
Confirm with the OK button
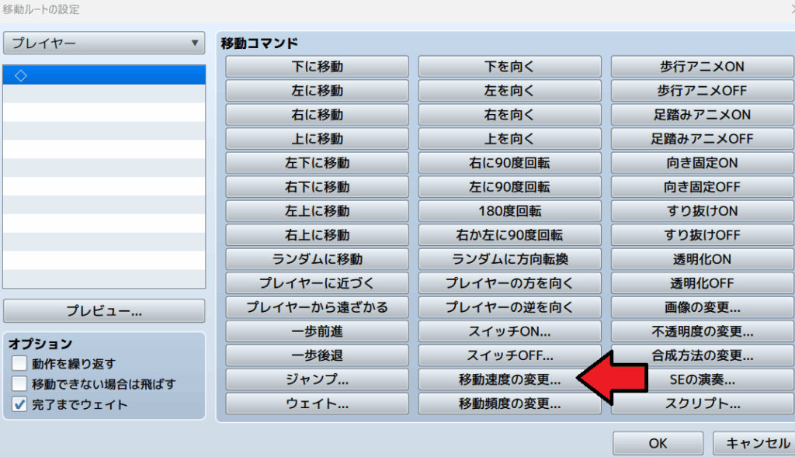[x=658, y=443]
